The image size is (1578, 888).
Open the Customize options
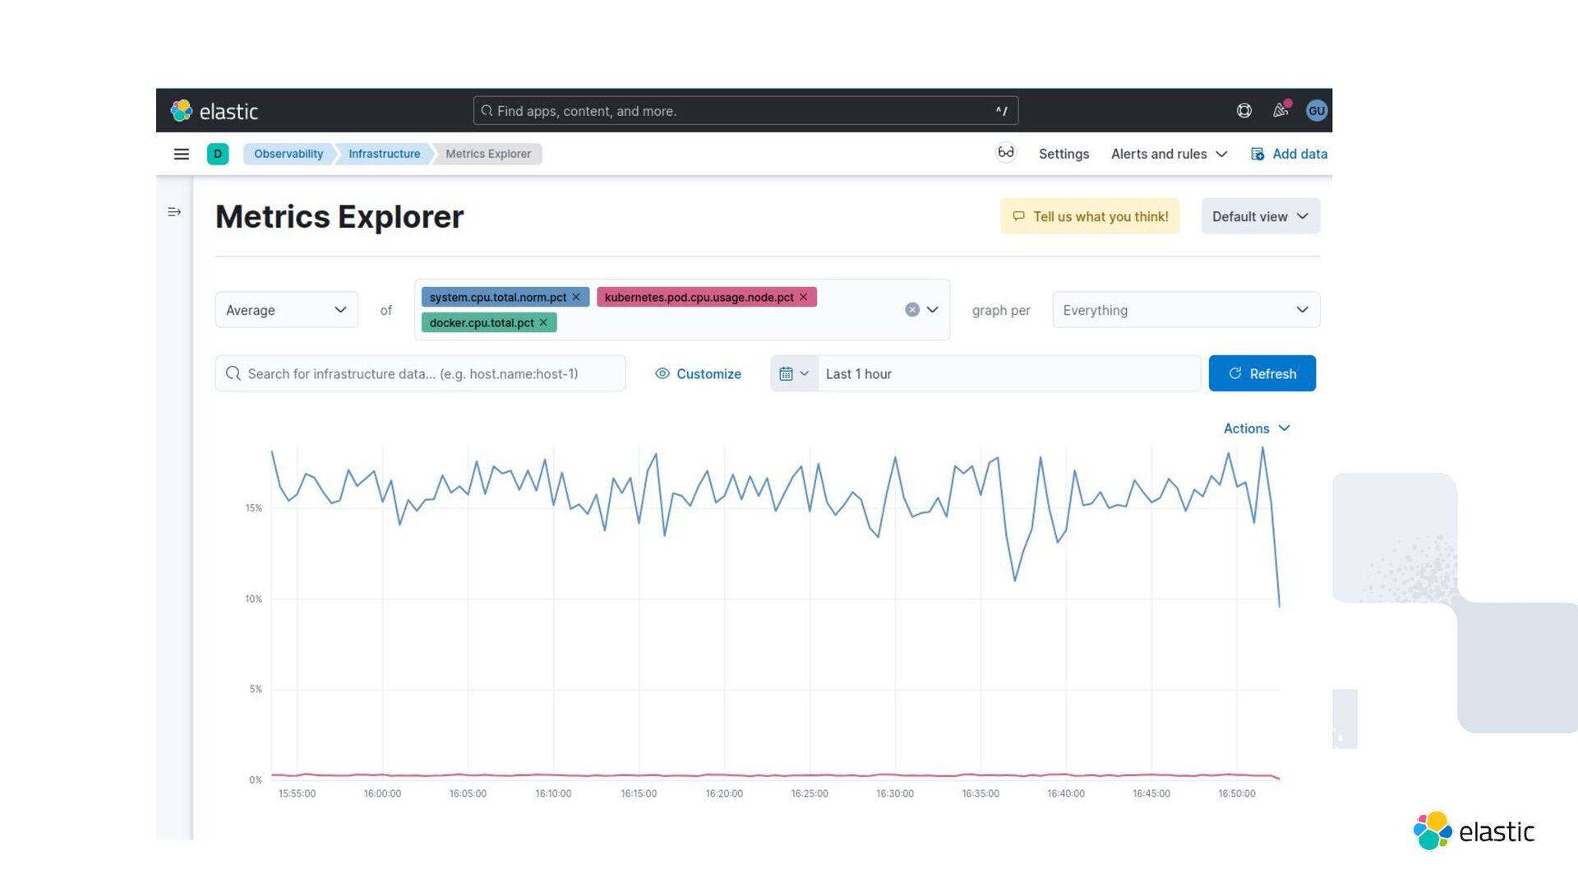(698, 373)
